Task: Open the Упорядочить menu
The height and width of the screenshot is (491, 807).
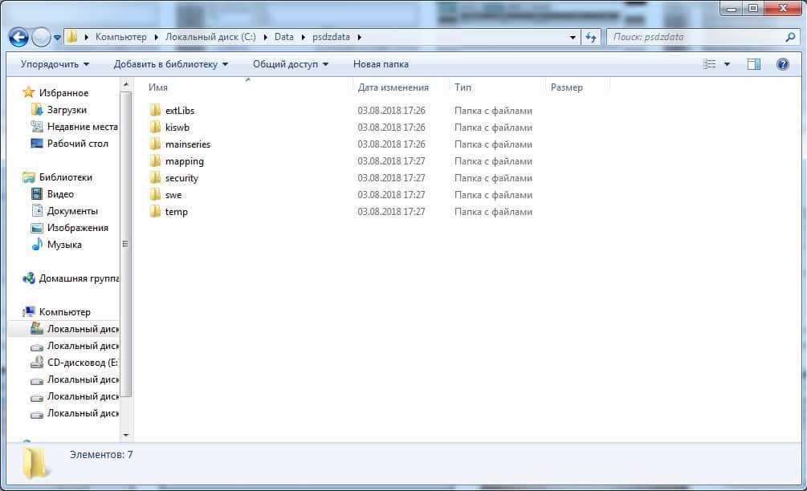Action: [x=55, y=64]
